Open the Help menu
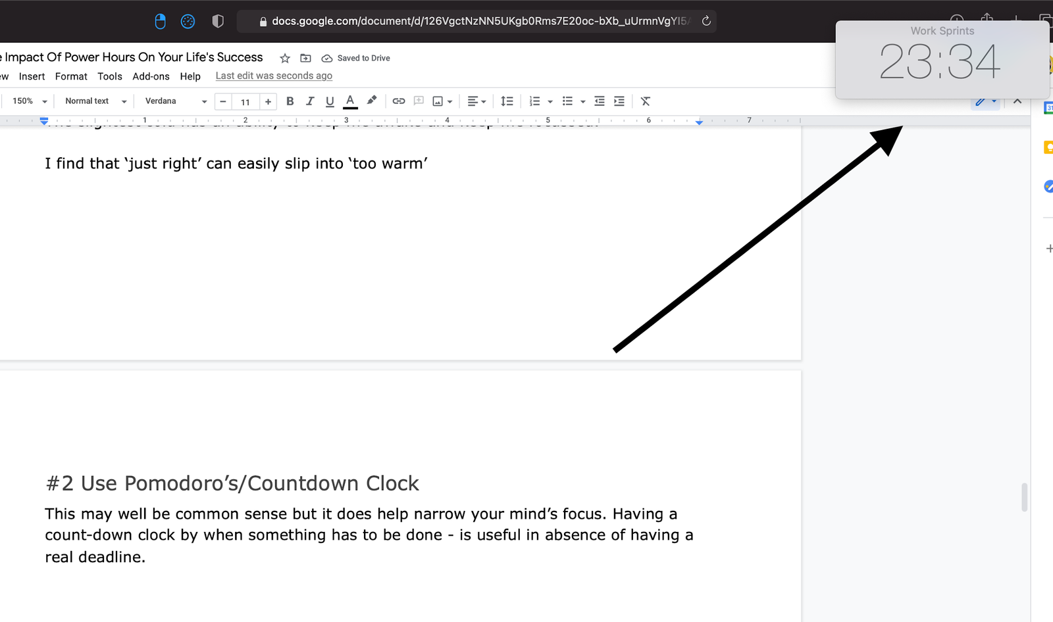Viewport: 1053px width, 622px height. pos(190,76)
